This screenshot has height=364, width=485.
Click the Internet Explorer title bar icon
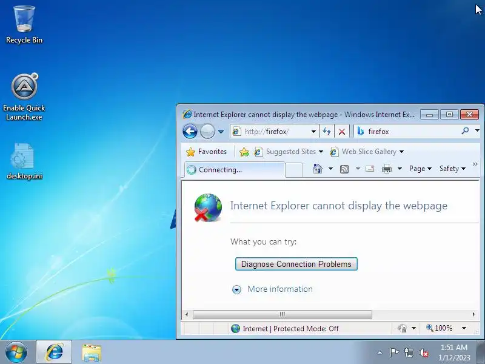(187, 114)
